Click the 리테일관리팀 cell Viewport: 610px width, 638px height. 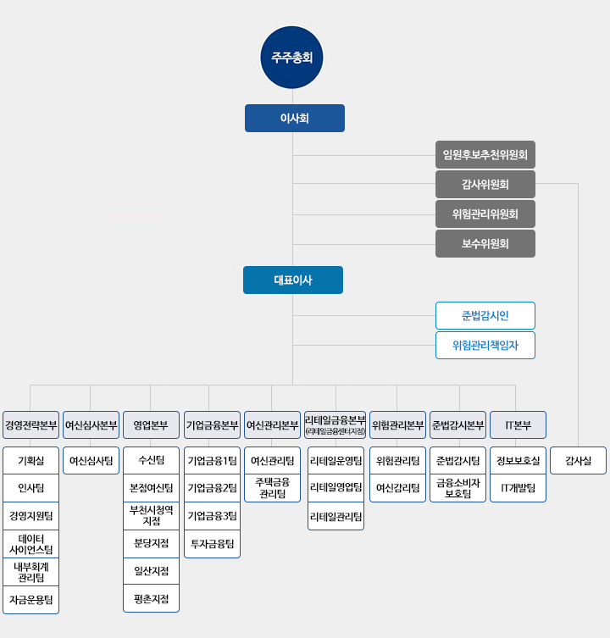[335, 516]
